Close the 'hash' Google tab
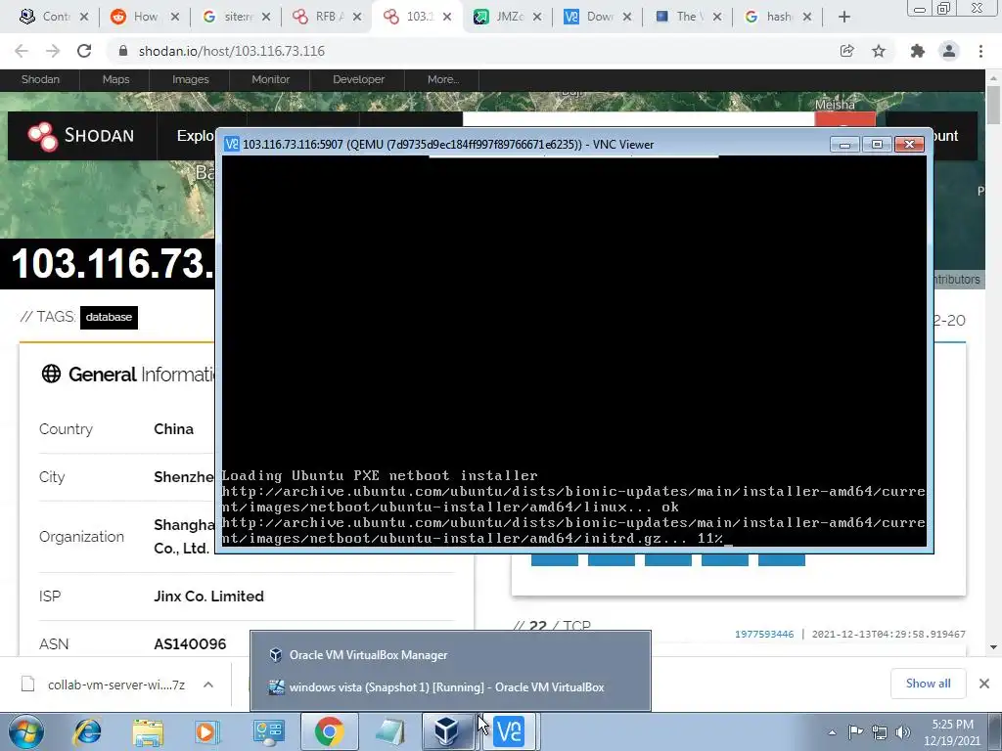 [807, 17]
